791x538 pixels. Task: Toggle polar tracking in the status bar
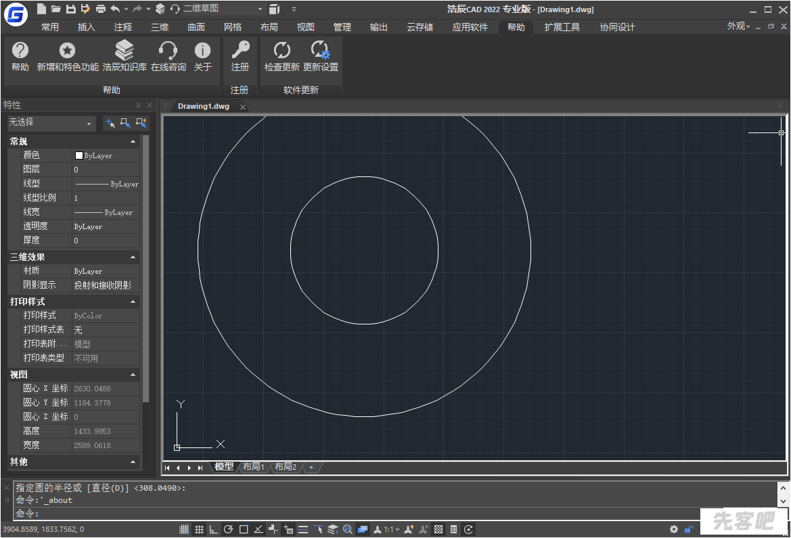pyautogui.click(x=229, y=529)
